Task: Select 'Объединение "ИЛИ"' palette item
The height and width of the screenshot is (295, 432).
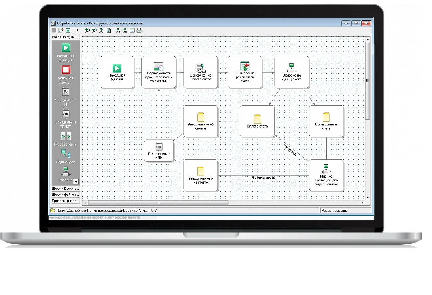Action: coord(66,118)
